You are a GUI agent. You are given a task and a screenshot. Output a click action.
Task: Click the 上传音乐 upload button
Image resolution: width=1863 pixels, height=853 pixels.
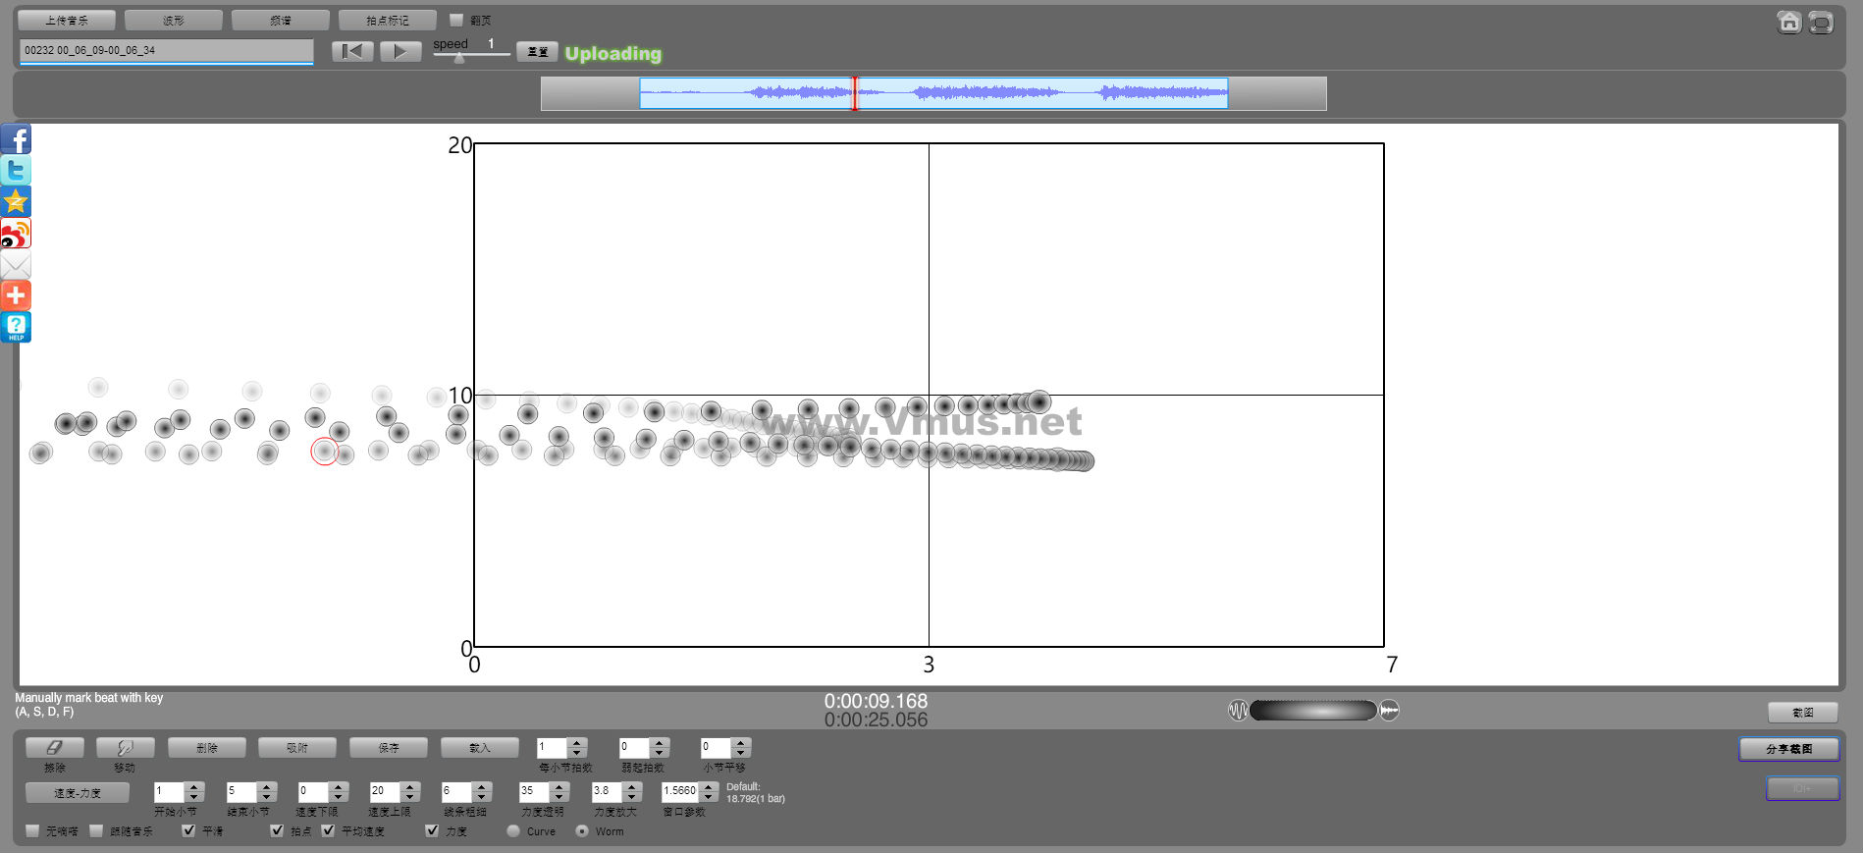tap(67, 20)
